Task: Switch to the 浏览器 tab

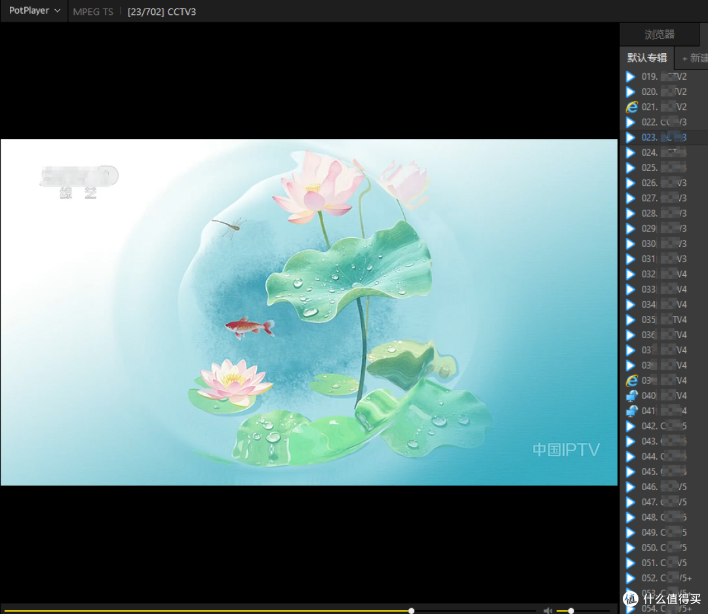Action: coord(659,34)
